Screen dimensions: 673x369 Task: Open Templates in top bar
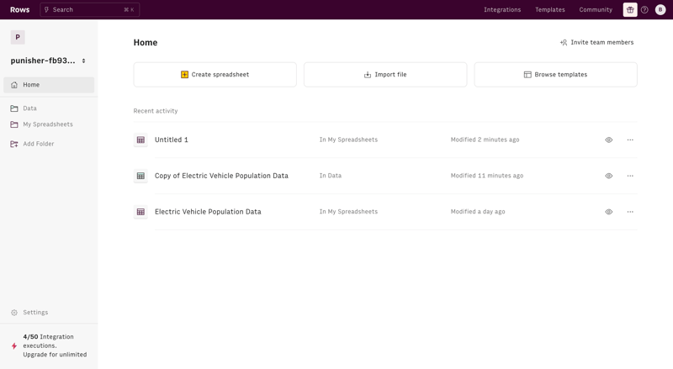pyautogui.click(x=550, y=9)
